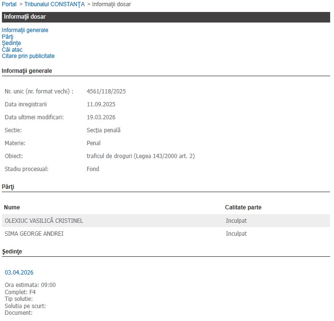Viewport: 334px width, 321px height.
Task: Click the Citare prin publicitate link
Action: pos(28,56)
